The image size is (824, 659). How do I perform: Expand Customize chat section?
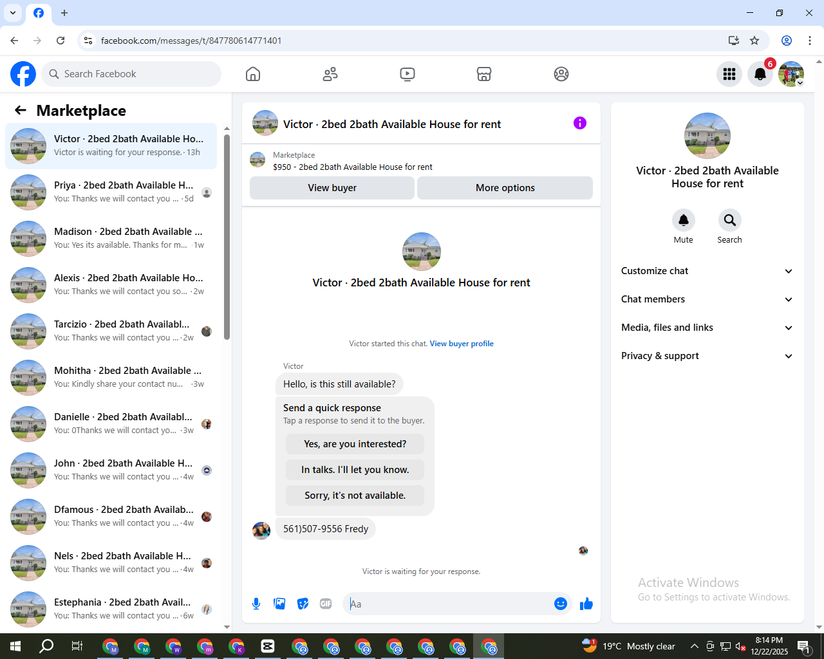[x=707, y=271]
